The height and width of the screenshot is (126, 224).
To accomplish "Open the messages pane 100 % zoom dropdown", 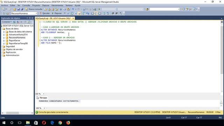I will coord(44,108).
